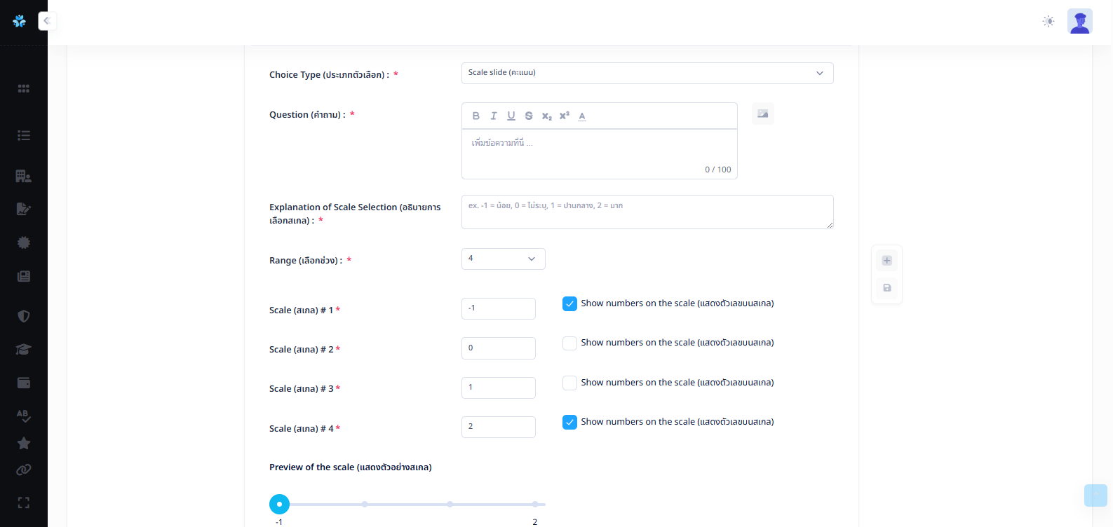Screen dimensions: 1113x527
Task: Collapse the sidebar with the chevron button
Action: (47, 21)
